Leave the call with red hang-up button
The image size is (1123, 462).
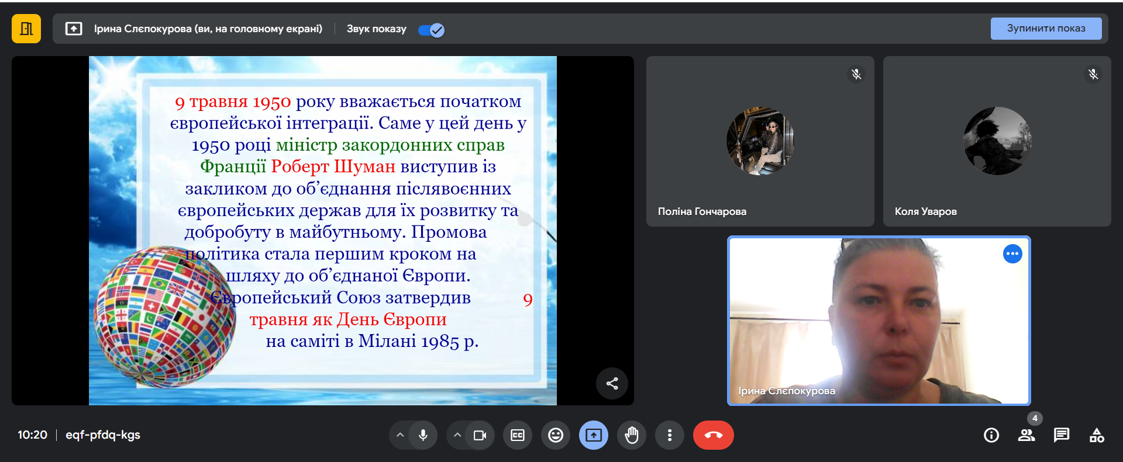[713, 435]
